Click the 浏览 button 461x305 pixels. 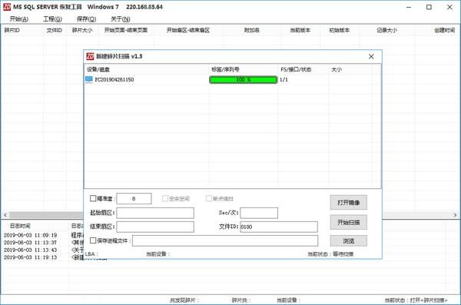[348, 241]
